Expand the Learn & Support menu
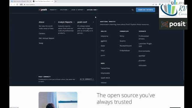Image resolution: width=192 pixels, height=108 pixels. (x=78, y=10)
